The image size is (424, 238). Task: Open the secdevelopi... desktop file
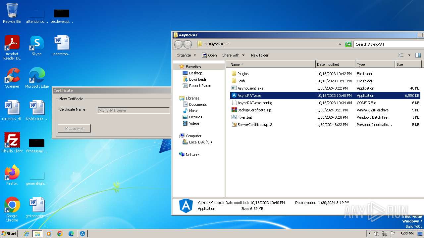click(62, 16)
